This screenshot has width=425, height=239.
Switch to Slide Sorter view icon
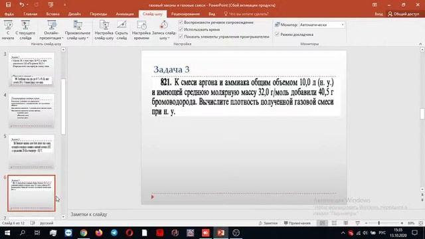pyautogui.click(x=334, y=223)
